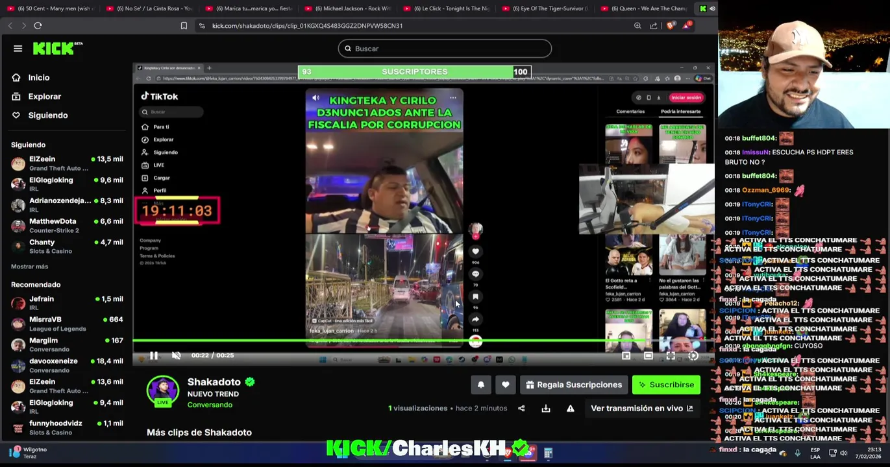The height and width of the screenshot is (467, 890).
Task: Expand Mostrar más under Siguiendo
Action: (29, 267)
